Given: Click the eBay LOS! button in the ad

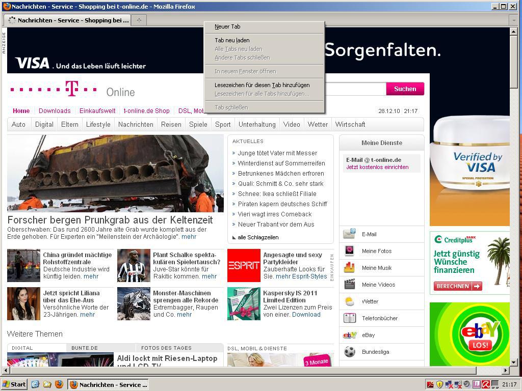Looking at the screenshot, I should [480, 345].
